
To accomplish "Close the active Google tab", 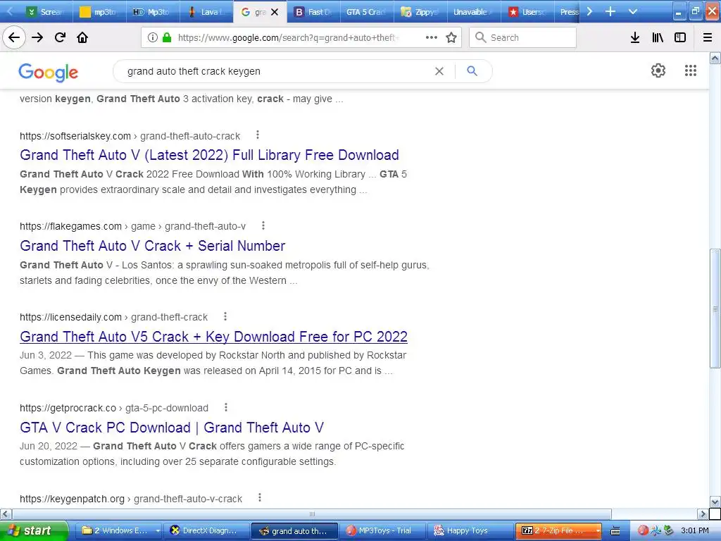I will tap(275, 12).
